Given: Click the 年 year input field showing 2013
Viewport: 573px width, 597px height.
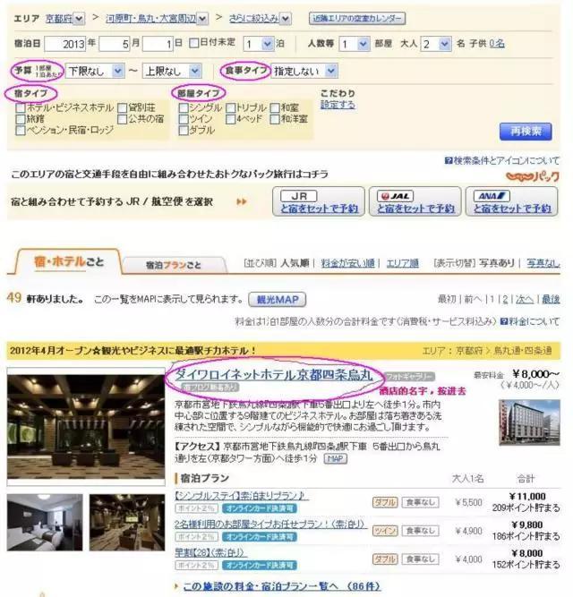Looking at the screenshot, I should tap(66, 43).
